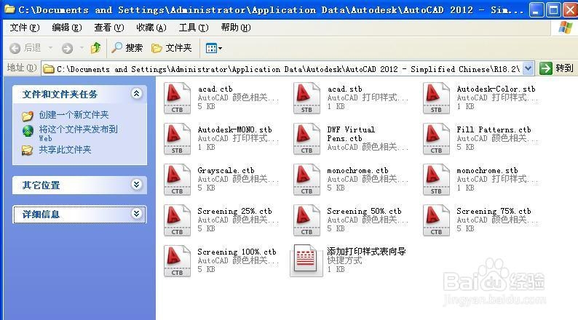Go up one folder level
Image resolution: width=578 pixels, height=320 pixels.
(96, 48)
